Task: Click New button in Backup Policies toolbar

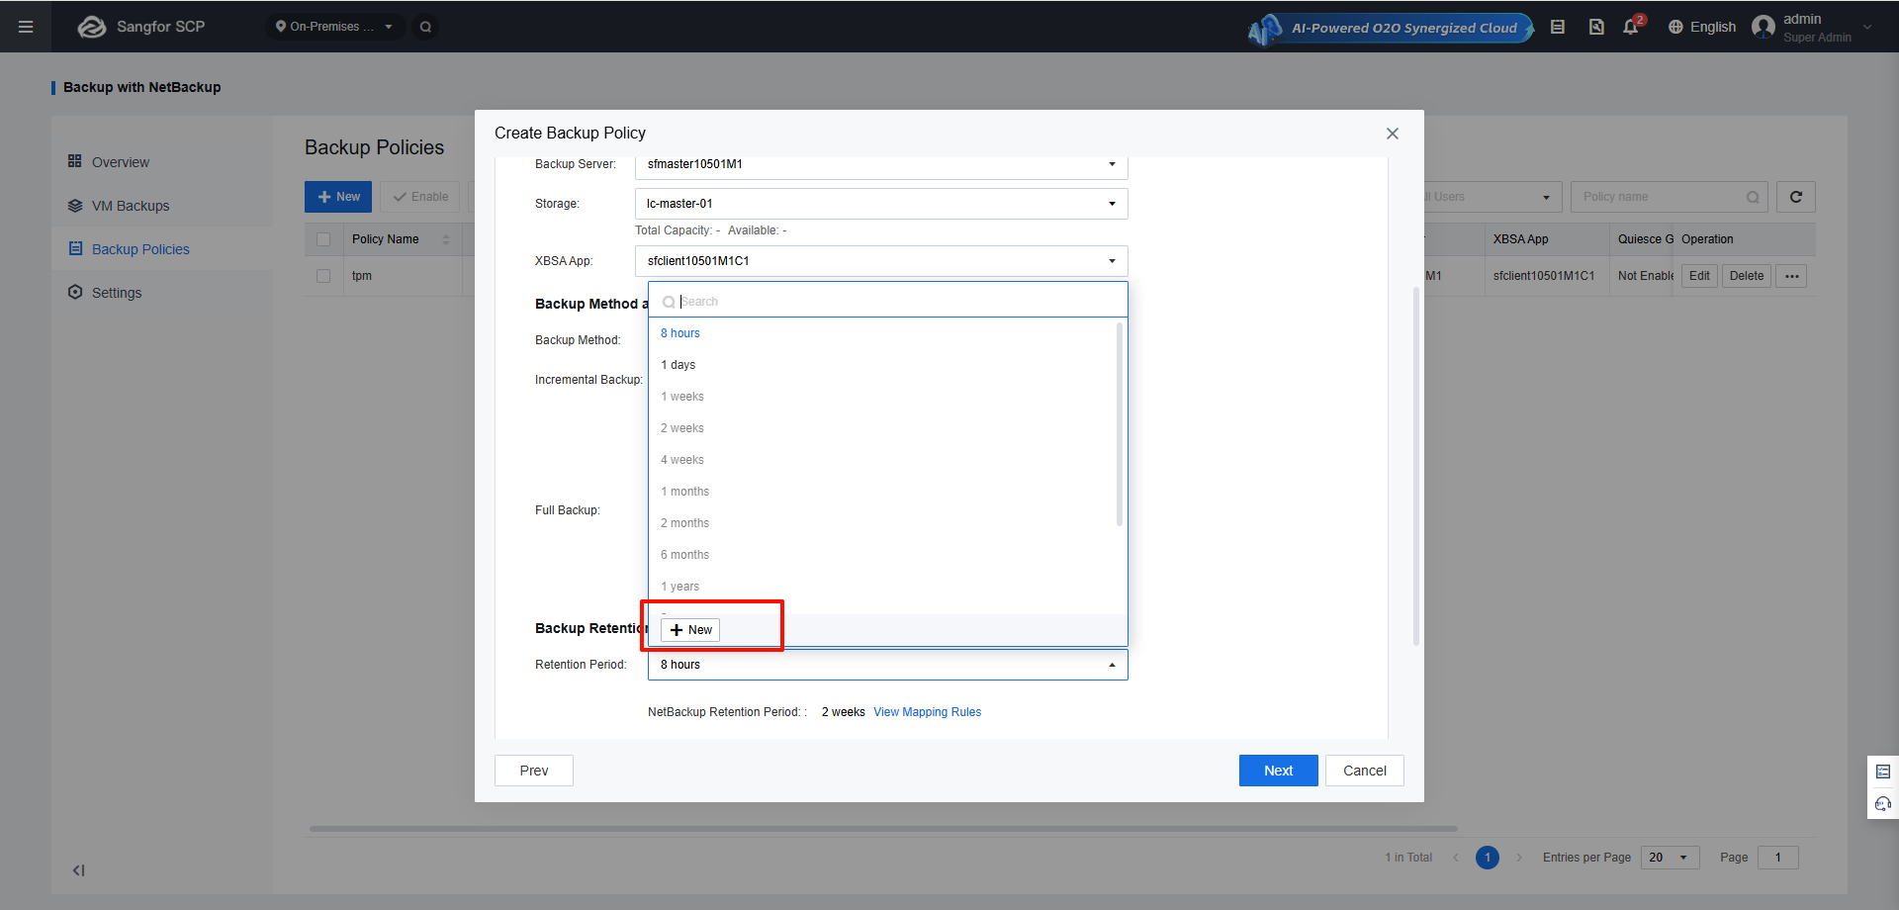Action: 338,197
